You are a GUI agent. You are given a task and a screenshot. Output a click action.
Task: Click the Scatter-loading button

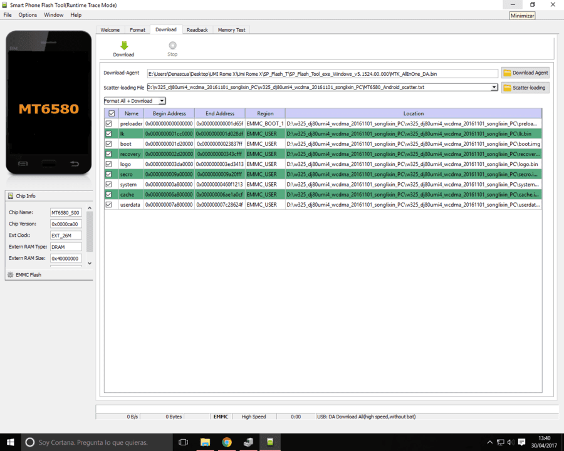[x=525, y=88]
